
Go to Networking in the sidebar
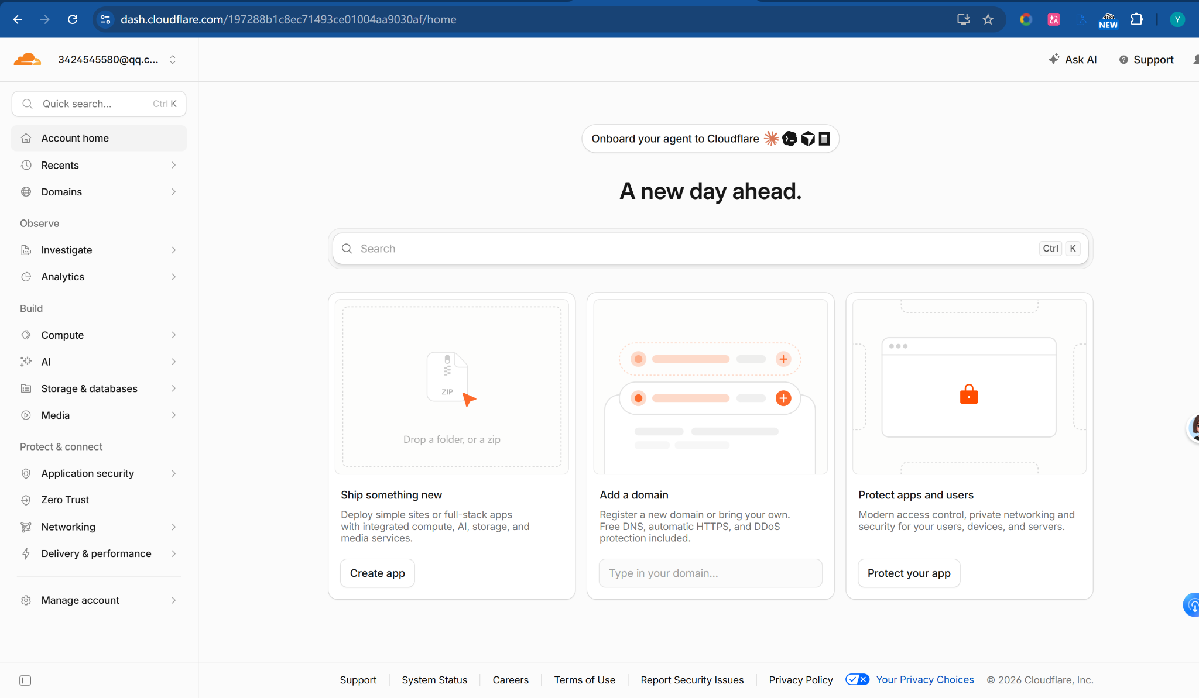coord(99,527)
